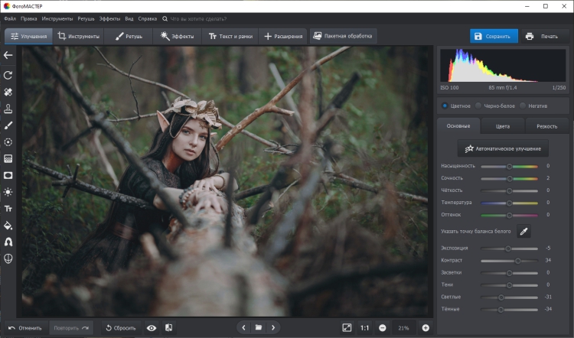
Task: Toggle the eye preview of original
Action: click(152, 327)
